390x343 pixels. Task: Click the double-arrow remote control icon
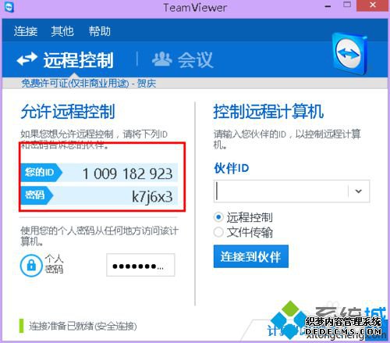[27, 59]
